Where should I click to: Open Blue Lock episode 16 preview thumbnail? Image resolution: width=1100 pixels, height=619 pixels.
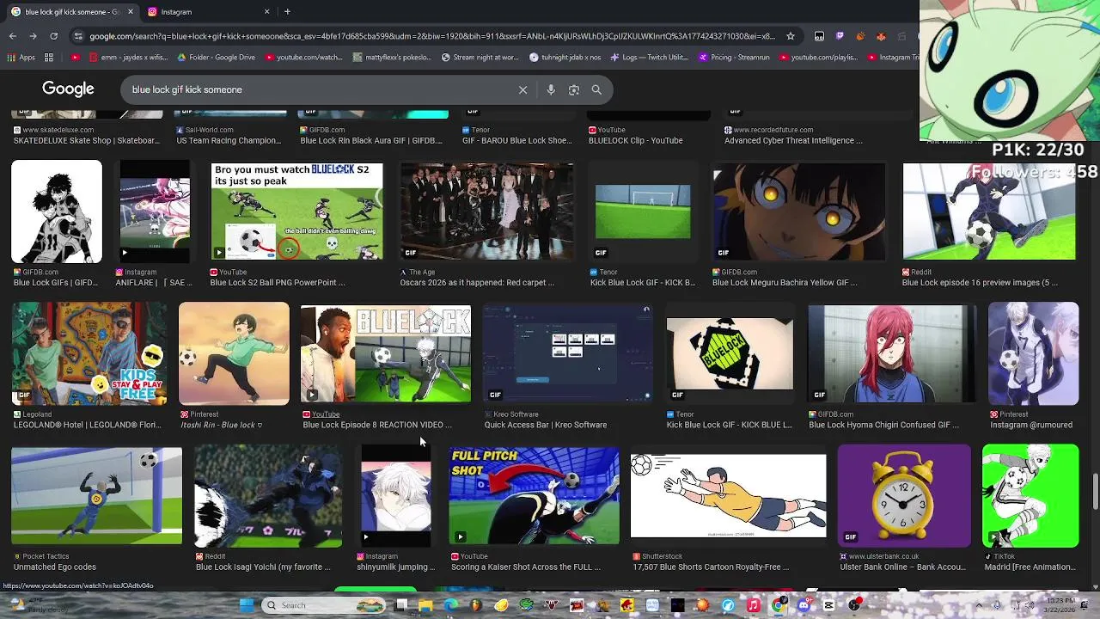click(988, 211)
